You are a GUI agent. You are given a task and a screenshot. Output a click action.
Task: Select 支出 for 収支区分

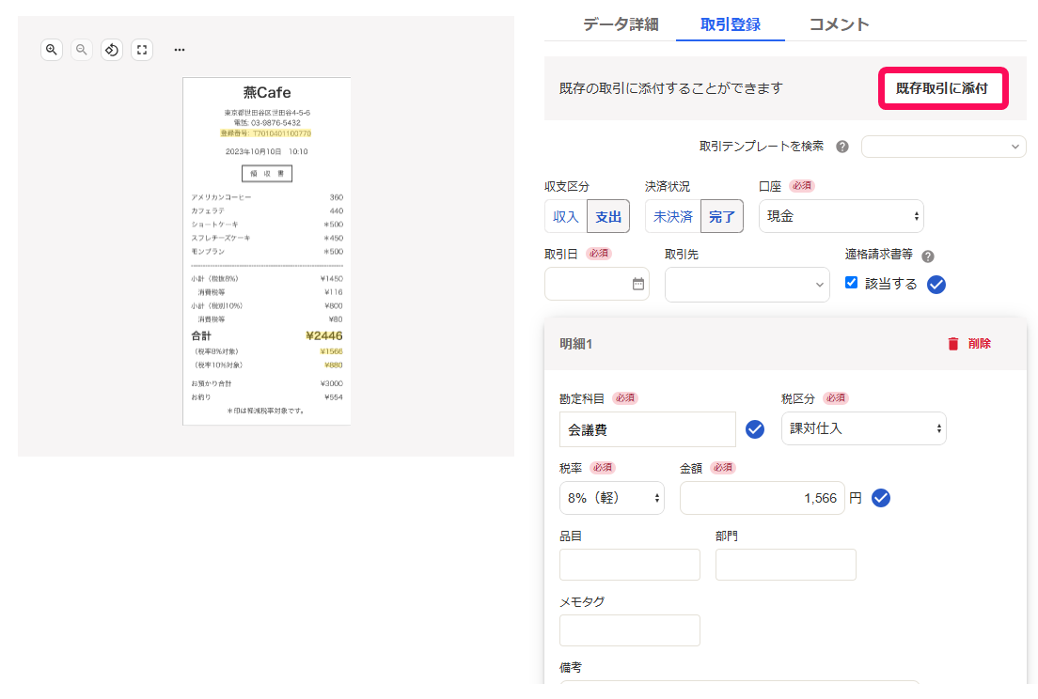click(608, 216)
